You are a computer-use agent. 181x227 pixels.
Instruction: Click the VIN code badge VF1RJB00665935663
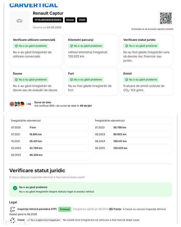click(48, 20)
